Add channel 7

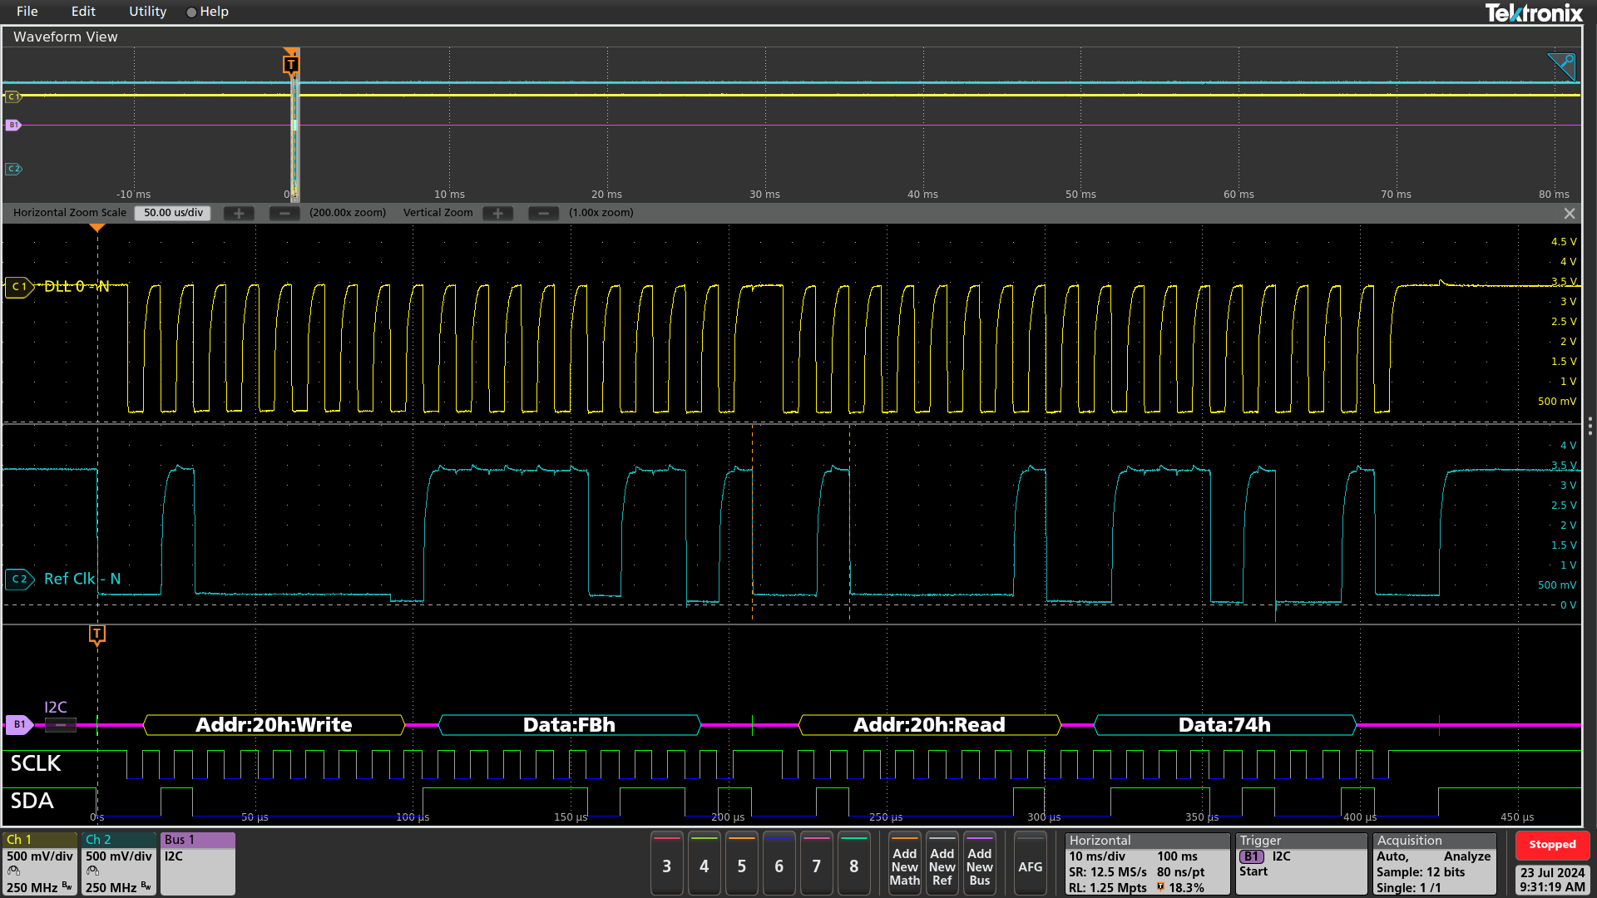click(x=816, y=864)
